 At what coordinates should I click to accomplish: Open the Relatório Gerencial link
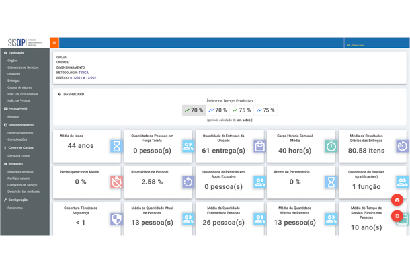tap(20, 172)
